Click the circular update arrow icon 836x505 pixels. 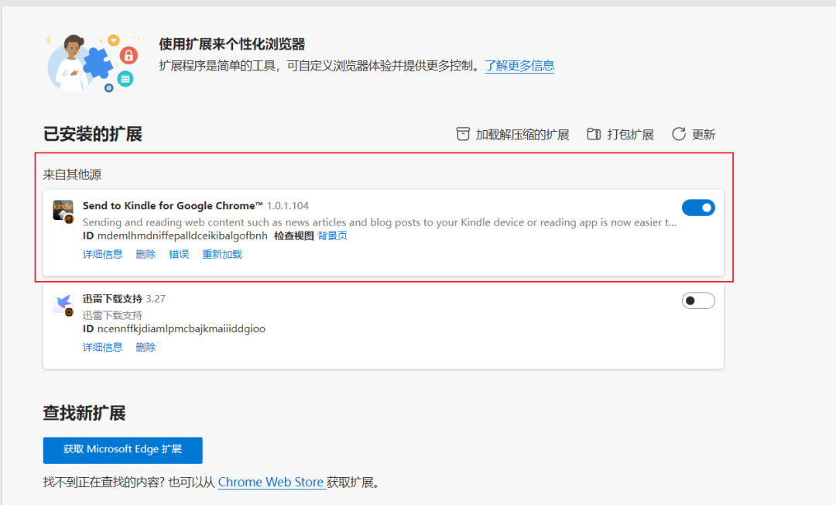[679, 134]
